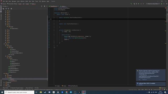Open the Attach to Unity Editor dropdown
This screenshot has height=94, width=168.
153,4
